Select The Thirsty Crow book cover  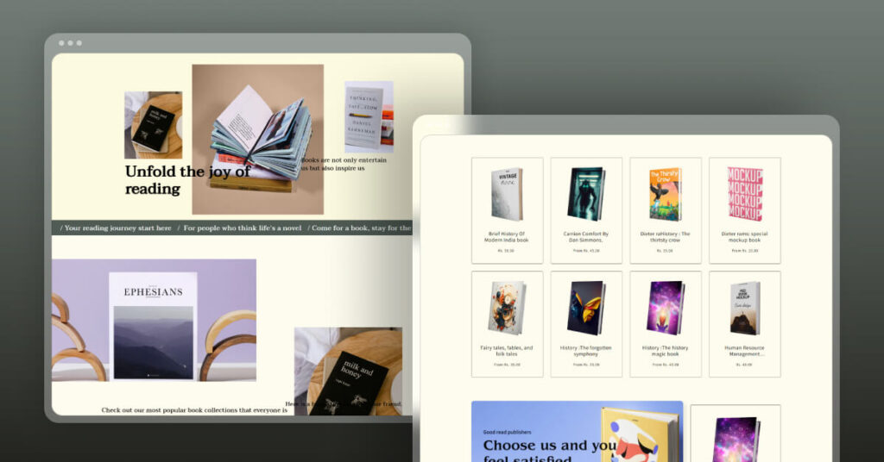coord(665,194)
